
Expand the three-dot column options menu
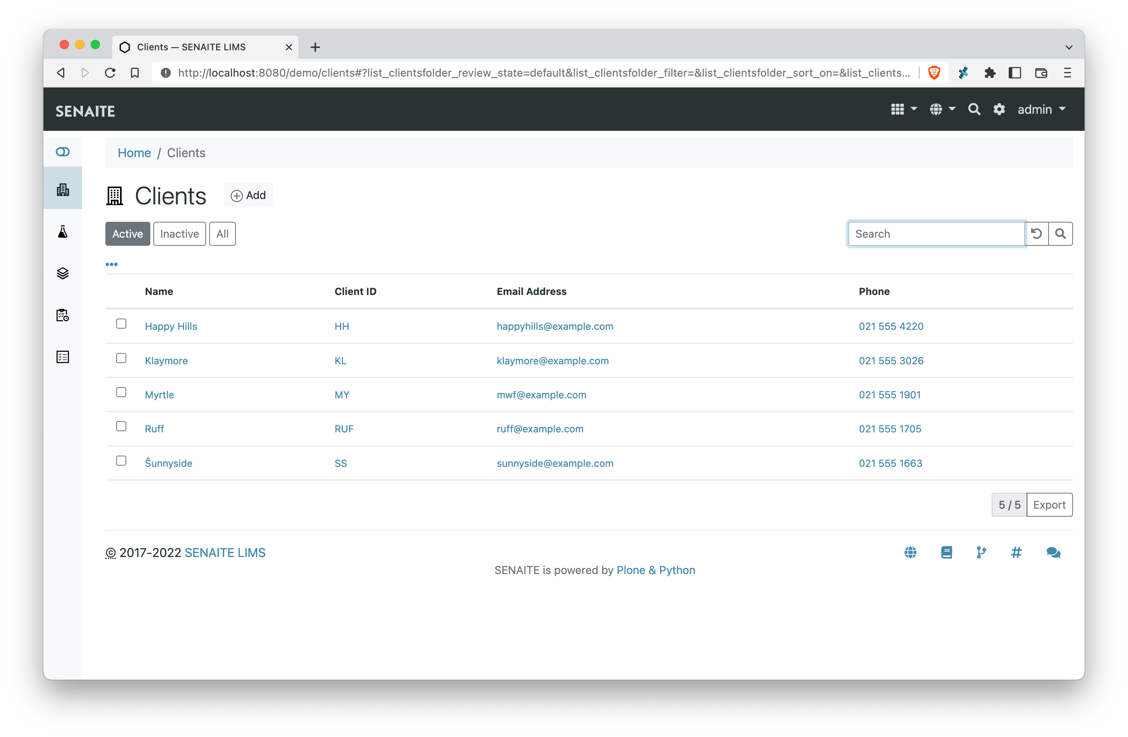[x=112, y=264]
